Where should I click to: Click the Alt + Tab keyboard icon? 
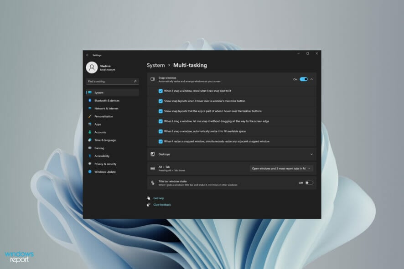click(x=153, y=169)
